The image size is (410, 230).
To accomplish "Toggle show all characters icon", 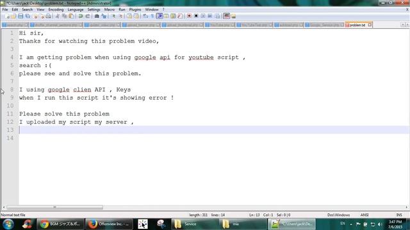I will tap(152, 16).
